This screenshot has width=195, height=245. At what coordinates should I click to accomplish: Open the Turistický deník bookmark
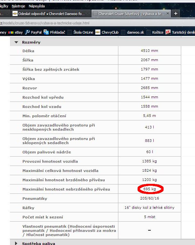click(x=182, y=32)
